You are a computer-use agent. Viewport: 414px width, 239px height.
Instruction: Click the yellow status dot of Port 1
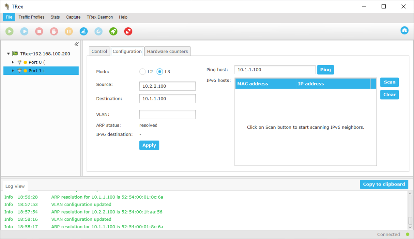(x=25, y=71)
